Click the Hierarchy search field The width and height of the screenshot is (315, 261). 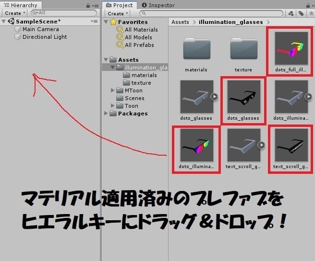pyautogui.click(x=64, y=13)
